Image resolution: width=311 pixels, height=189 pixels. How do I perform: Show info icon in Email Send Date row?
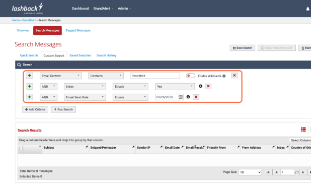coord(188,97)
